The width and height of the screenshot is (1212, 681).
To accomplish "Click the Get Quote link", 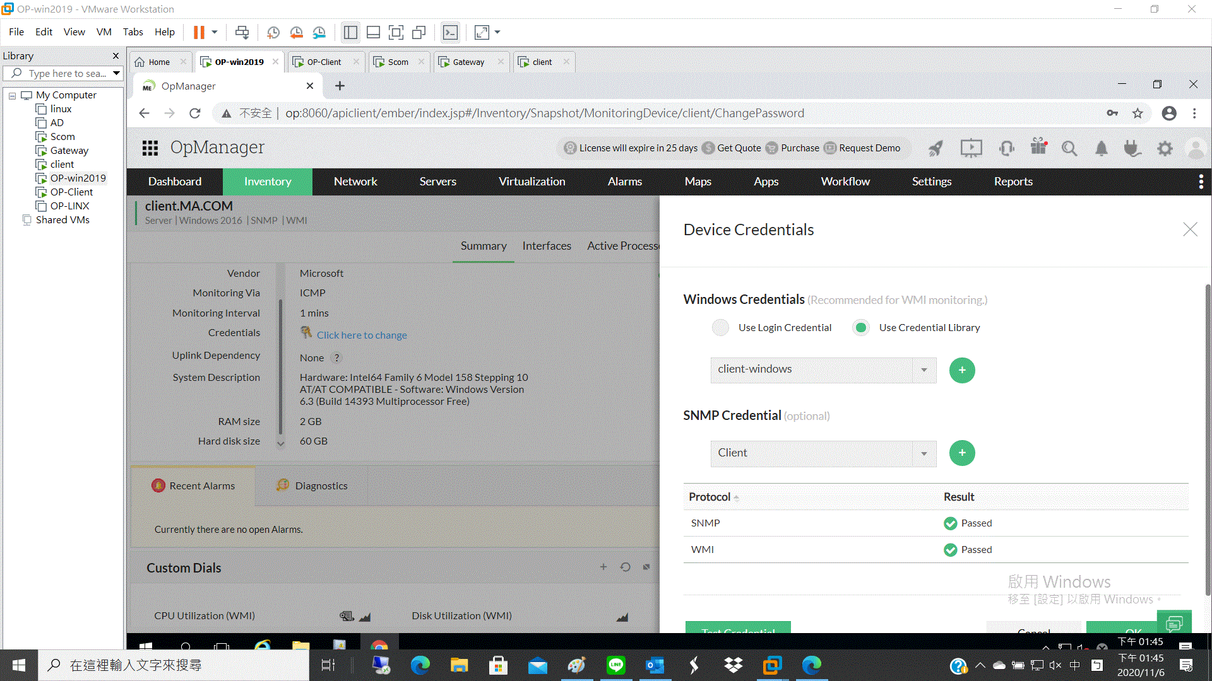I will pos(739,148).
